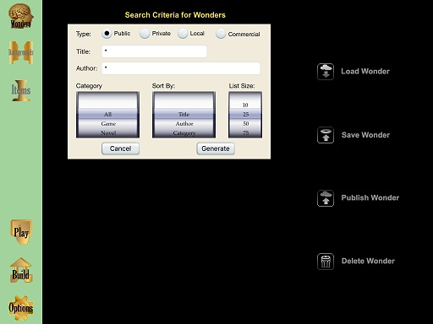Click the Play sidebar icon
The image size is (433, 324).
pyautogui.click(x=21, y=232)
